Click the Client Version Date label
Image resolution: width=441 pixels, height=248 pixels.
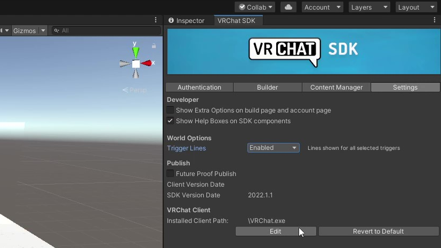click(196, 185)
